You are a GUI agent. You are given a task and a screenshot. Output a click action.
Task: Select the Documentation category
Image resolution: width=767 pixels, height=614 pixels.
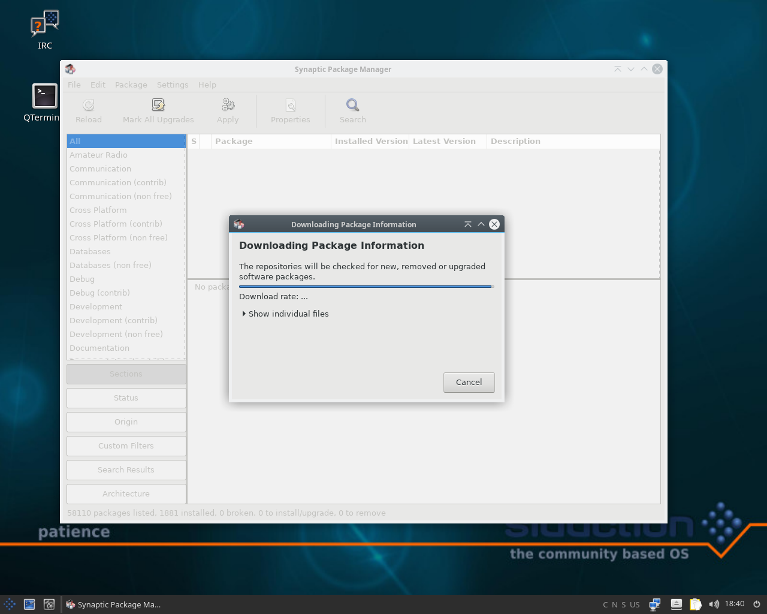pyautogui.click(x=126, y=348)
